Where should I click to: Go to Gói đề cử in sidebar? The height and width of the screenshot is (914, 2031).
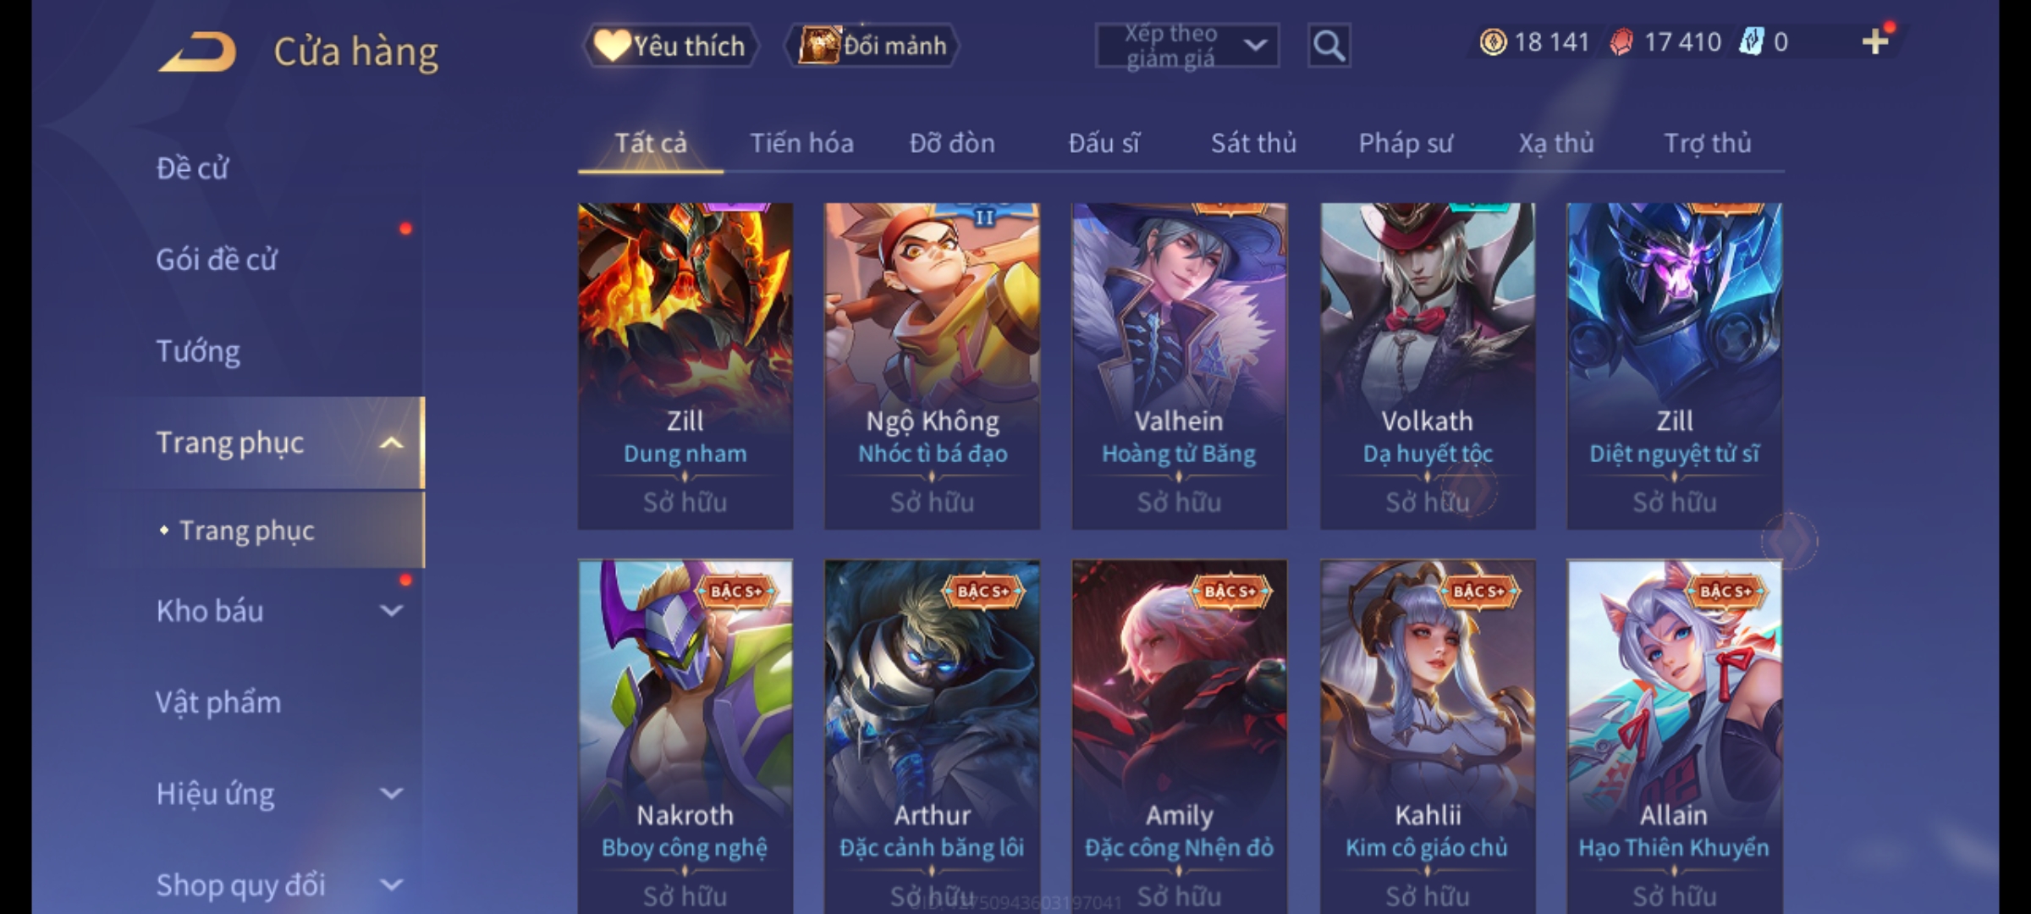tap(217, 259)
